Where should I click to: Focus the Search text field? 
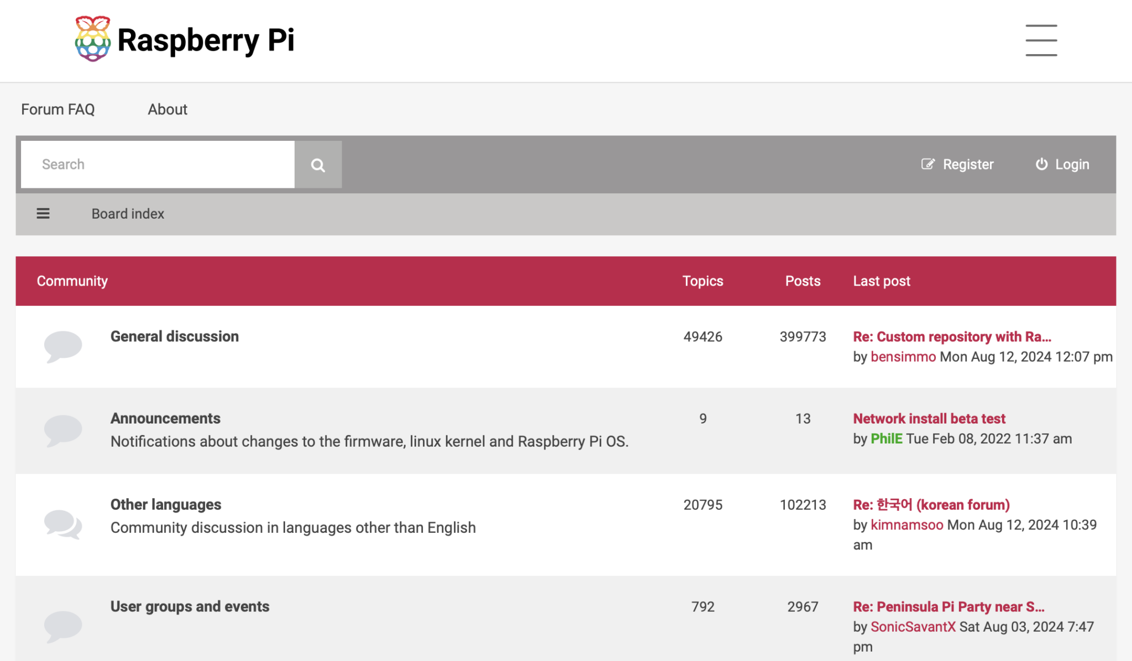[158, 165]
